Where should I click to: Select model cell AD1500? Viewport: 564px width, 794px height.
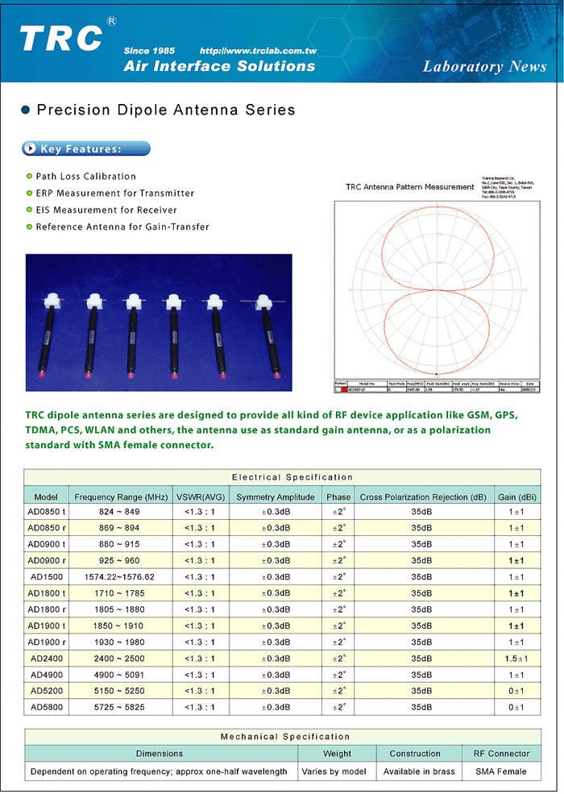point(47,577)
